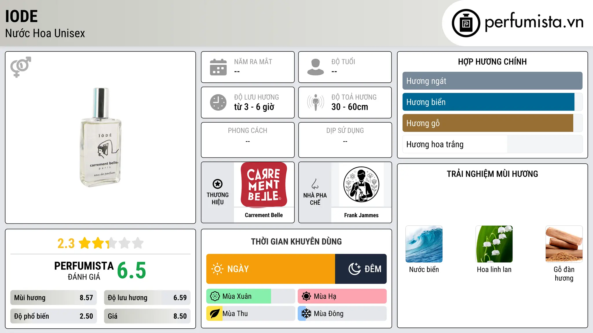Screen dimensions: 593x333
Task: Click the TRẢI NGHIỆM MÙI HƯƠNG heading
Action: pyautogui.click(x=492, y=174)
